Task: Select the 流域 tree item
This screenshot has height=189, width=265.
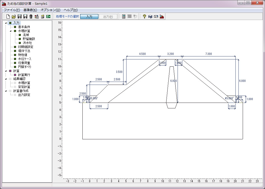Action: click(26, 35)
